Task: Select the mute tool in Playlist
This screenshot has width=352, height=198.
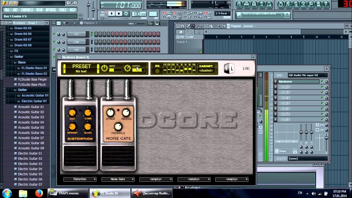Action: (x=202, y=26)
